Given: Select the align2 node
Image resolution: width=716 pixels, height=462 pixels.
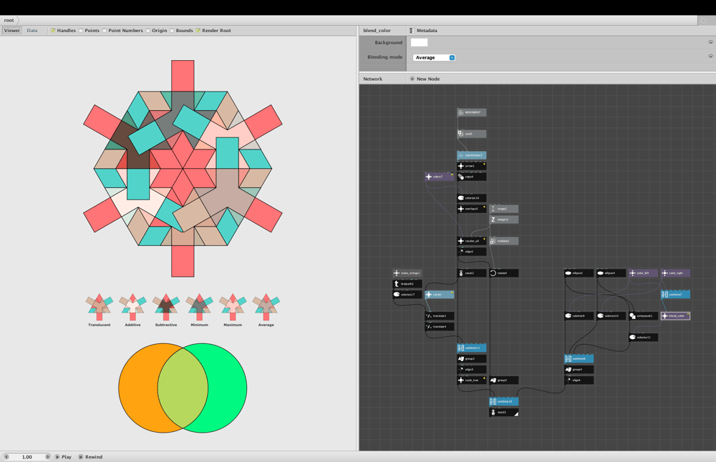Looking at the screenshot, I should (472, 251).
